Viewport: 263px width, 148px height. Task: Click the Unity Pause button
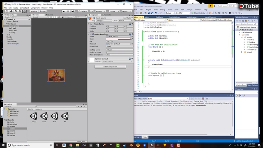[x=68, y=11]
